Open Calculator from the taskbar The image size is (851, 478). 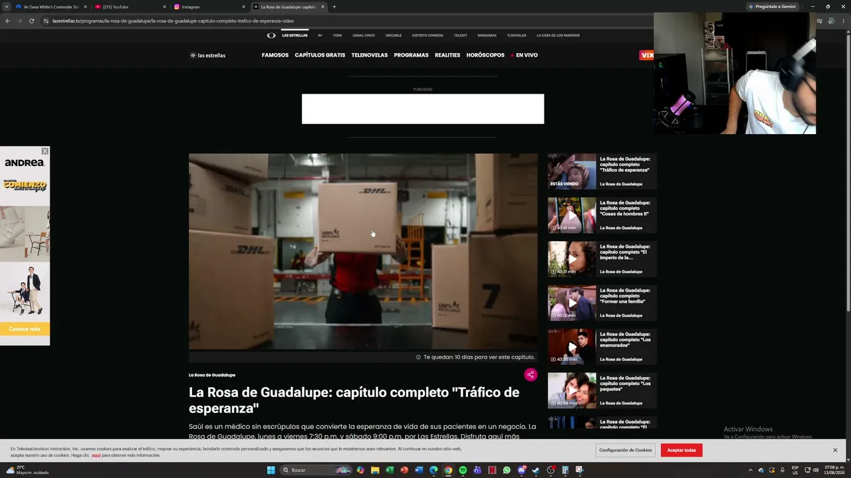pos(565,470)
